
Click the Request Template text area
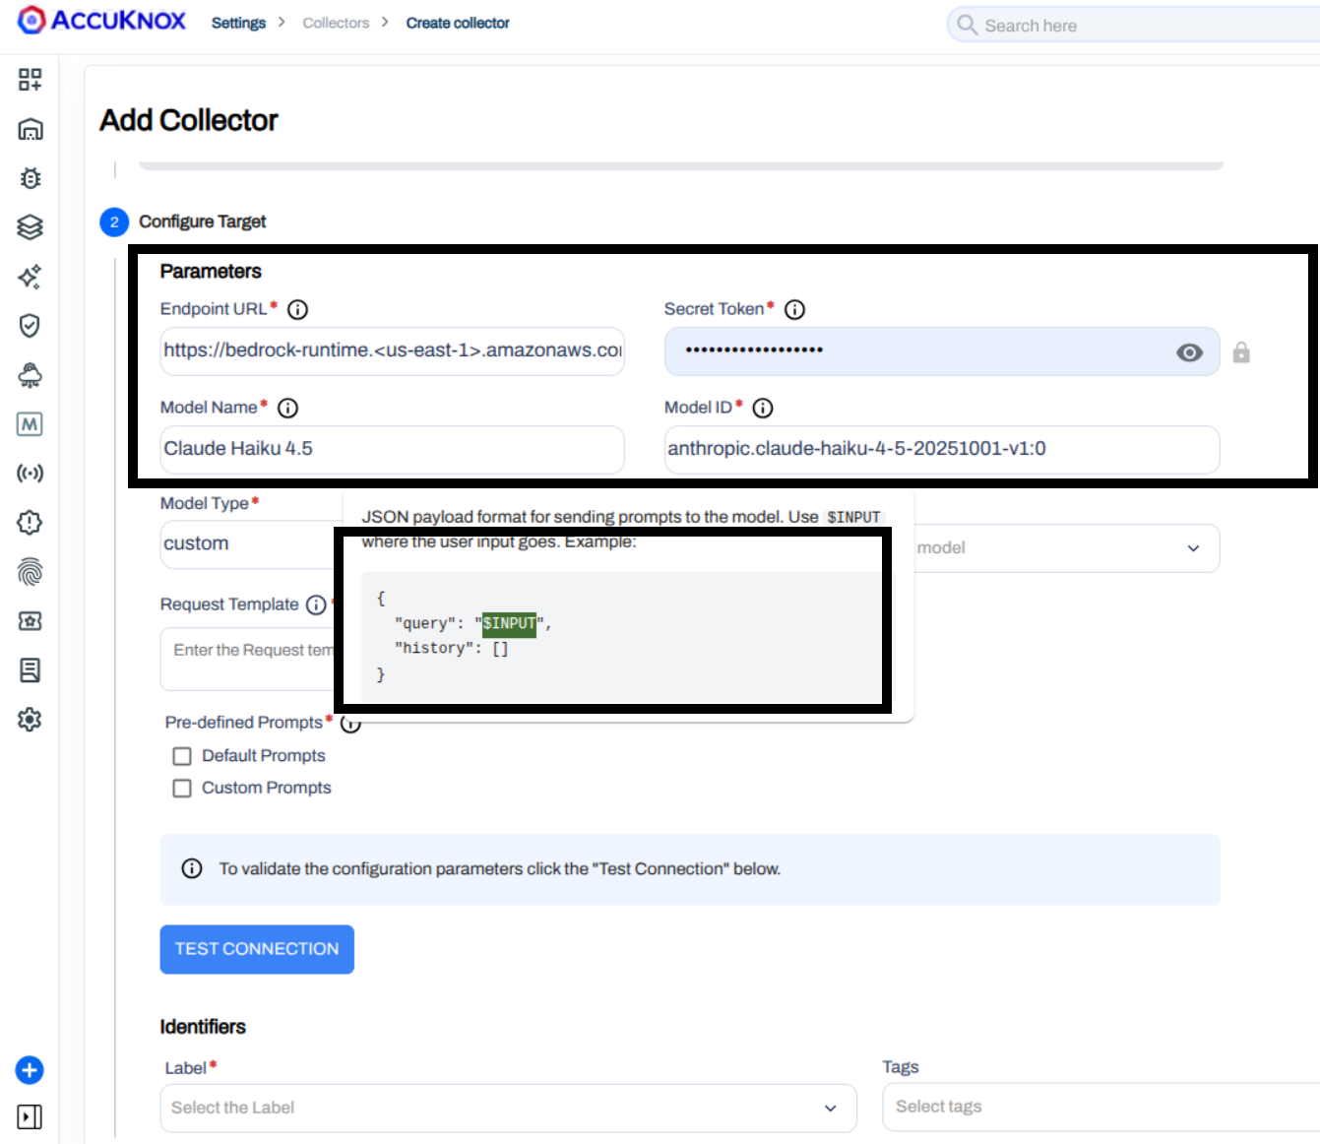point(249,661)
